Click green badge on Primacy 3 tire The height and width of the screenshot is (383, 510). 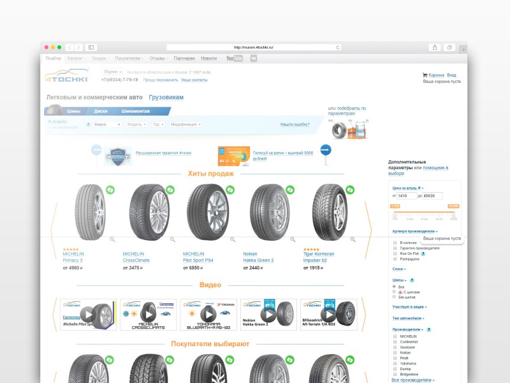[110, 190]
